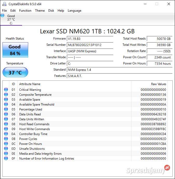Select the Available Spare Threshold attribute name
175x179 pixels.
pyautogui.click(x=37, y=105)
